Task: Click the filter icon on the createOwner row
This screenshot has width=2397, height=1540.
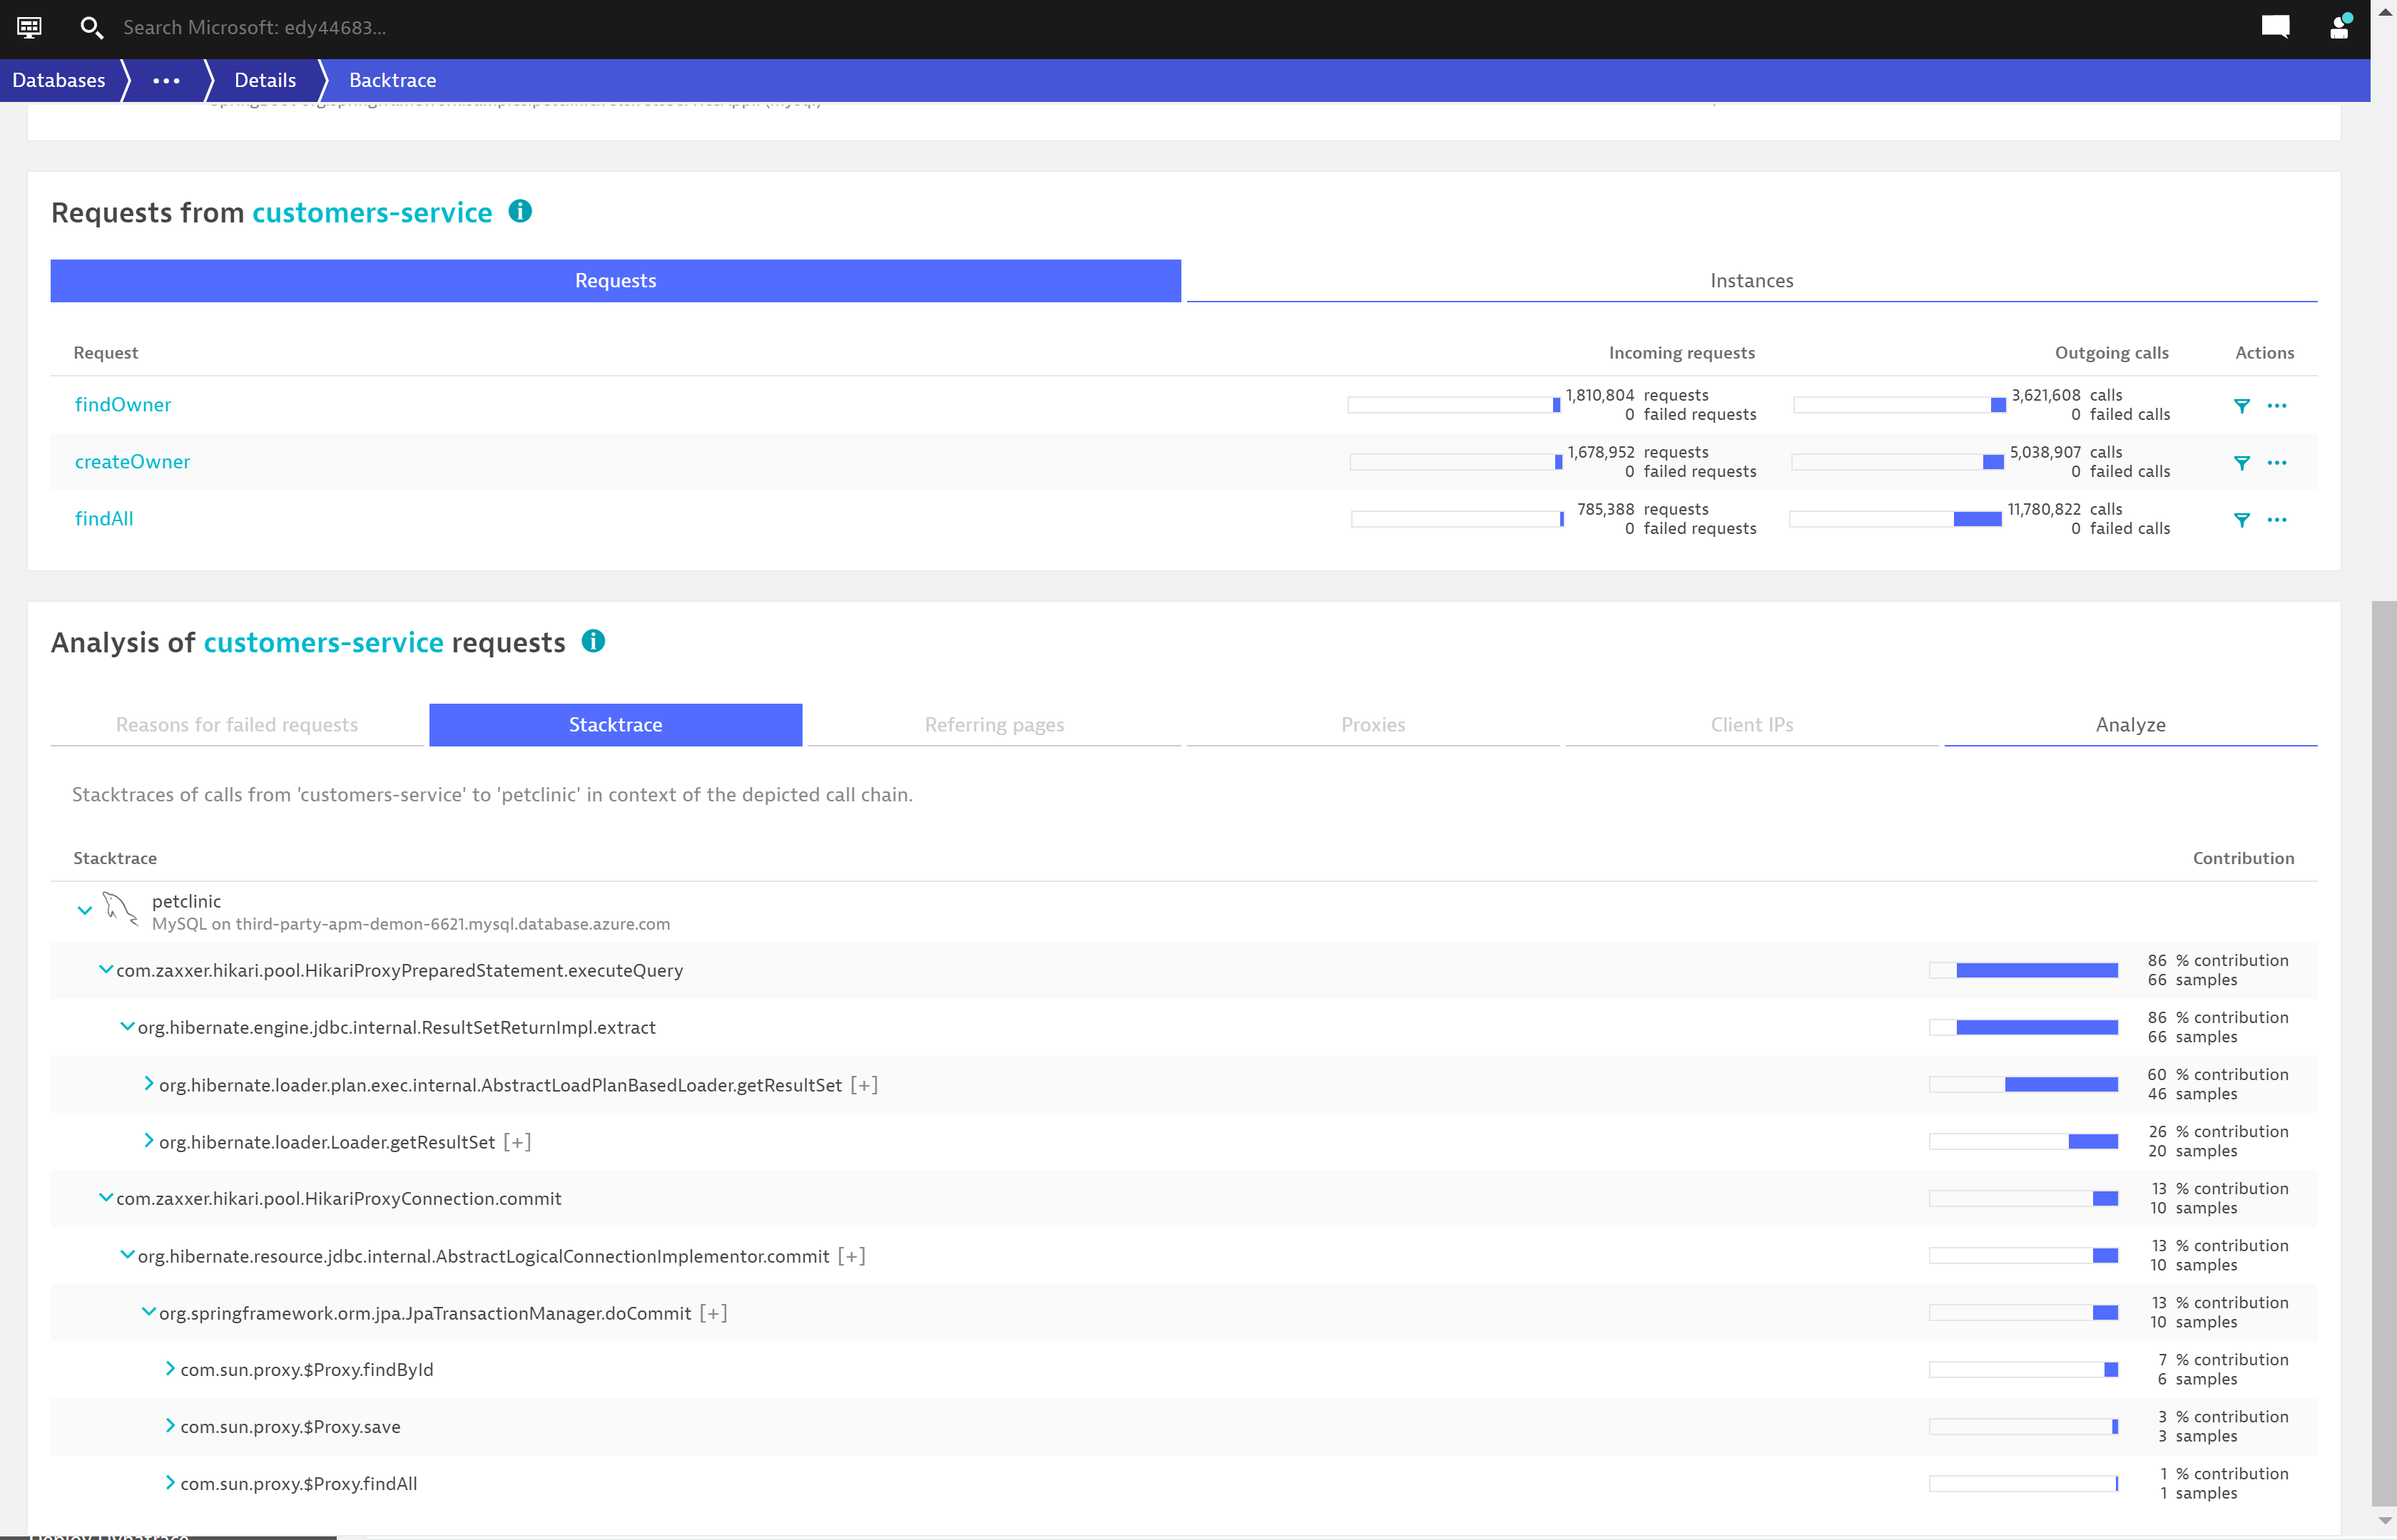Action: point(2243,462)
